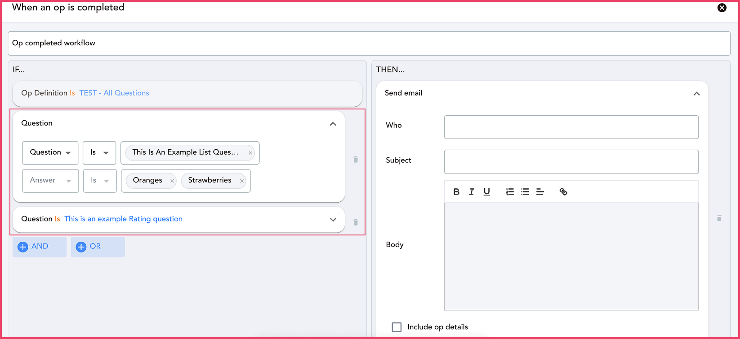Add an OR condition
The image size is (740, 339).
coord(98,247)
